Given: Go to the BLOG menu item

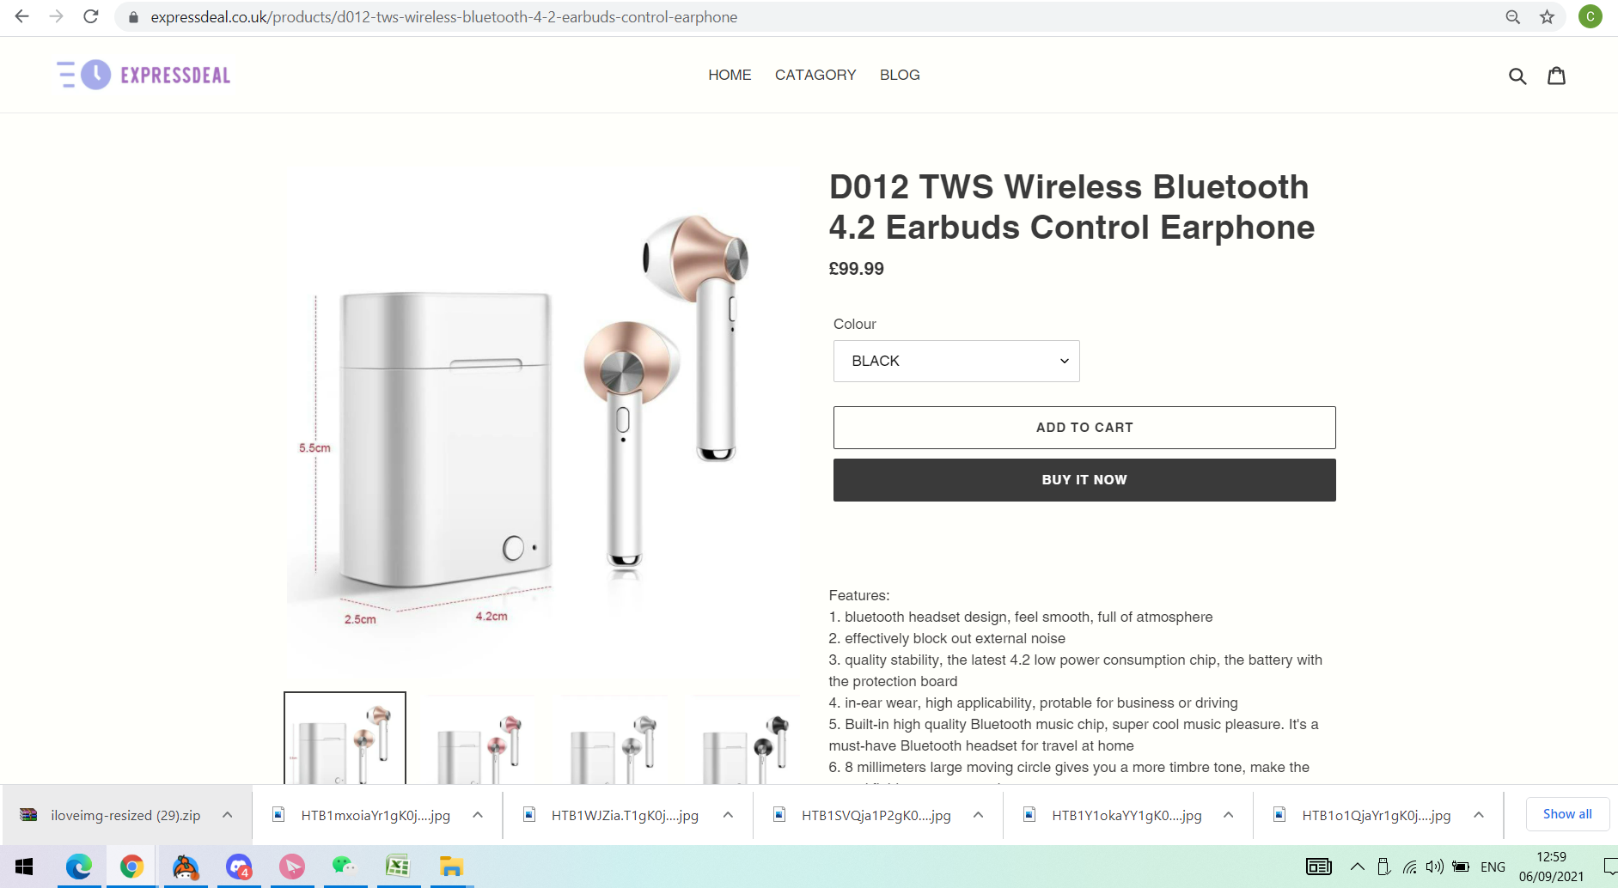Looking at the screenshot, I should (x=900, y=75).
